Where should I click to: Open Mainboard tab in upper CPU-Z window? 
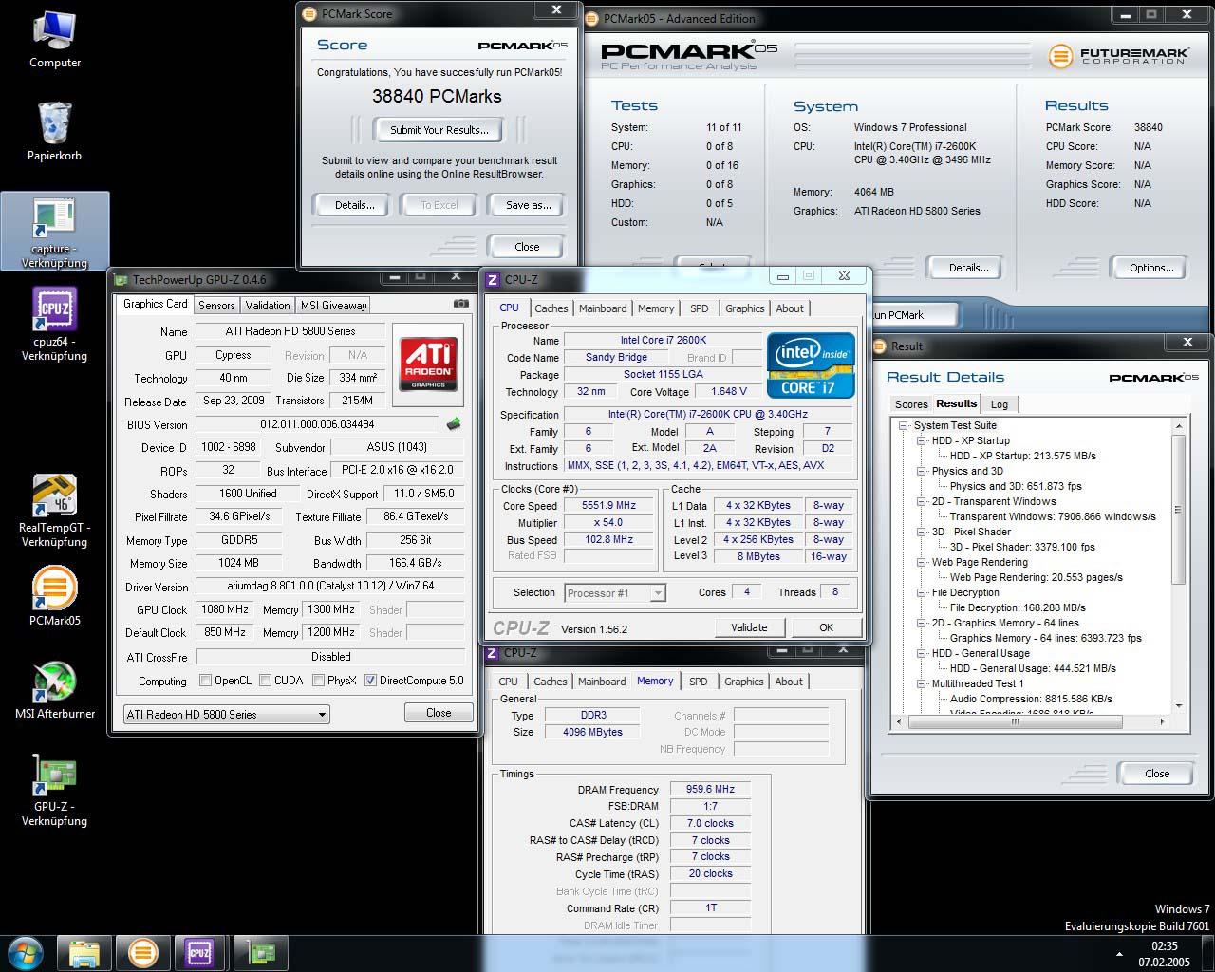pos(603,308)
